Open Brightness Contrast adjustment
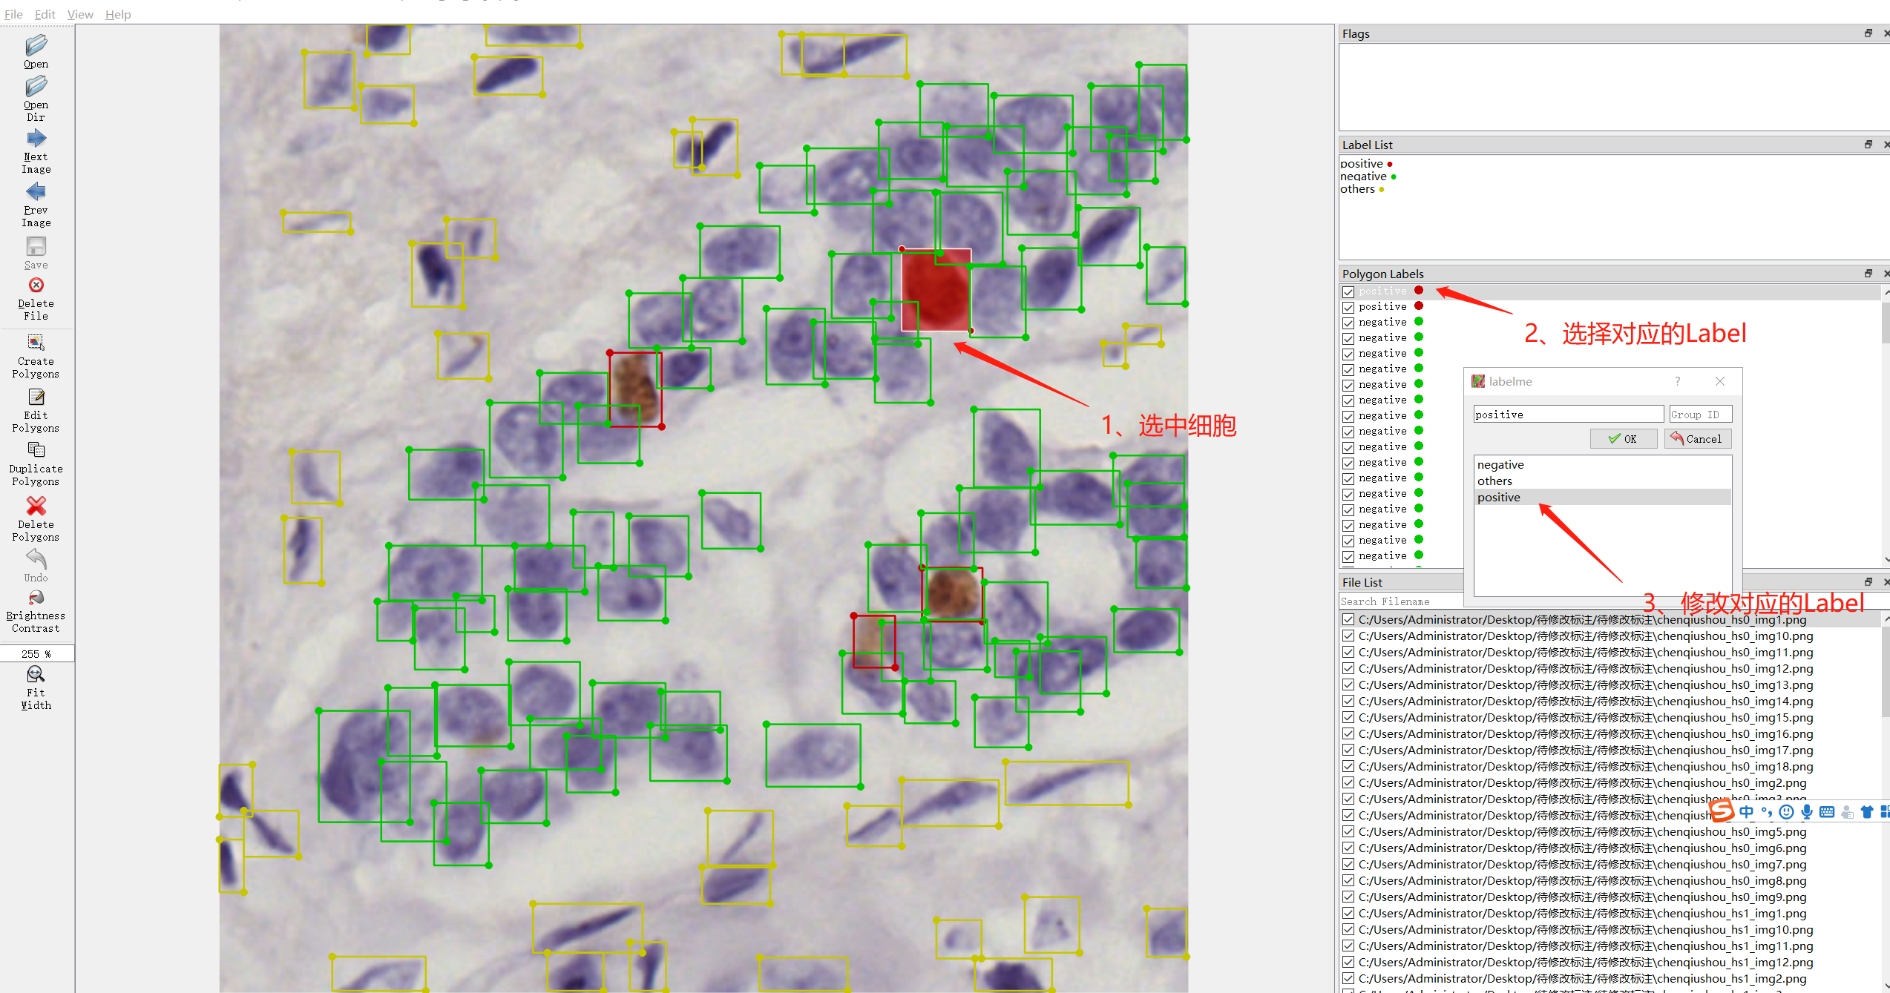The image size is (1890, 993). coord(36,612)
